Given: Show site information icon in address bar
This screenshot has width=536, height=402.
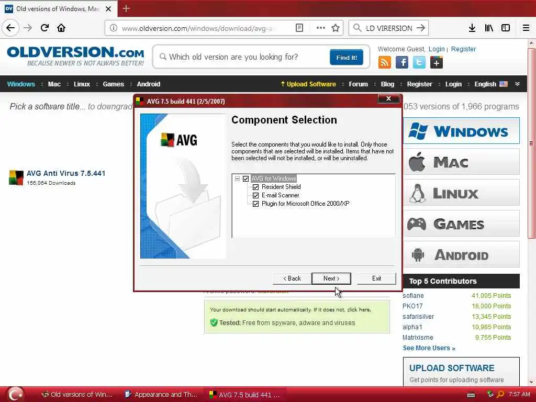Looking at the screenshot, I should tap(114, 28).
